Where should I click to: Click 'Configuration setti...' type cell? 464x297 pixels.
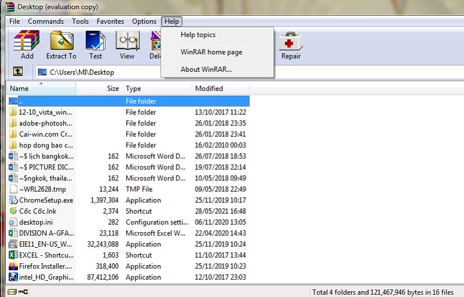click(x=157, y=222)
